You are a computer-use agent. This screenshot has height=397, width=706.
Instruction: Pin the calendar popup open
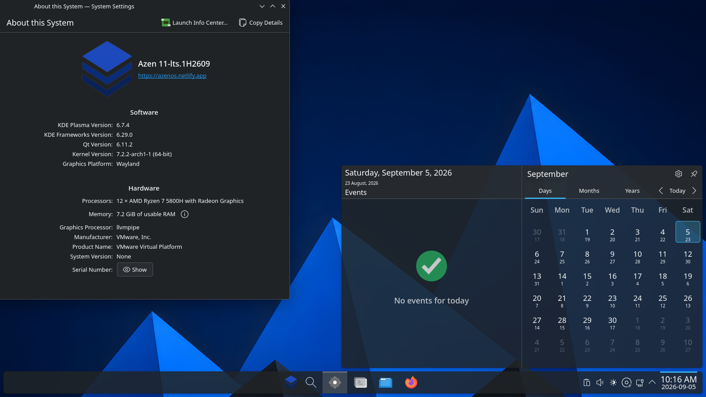pos(694,174)
